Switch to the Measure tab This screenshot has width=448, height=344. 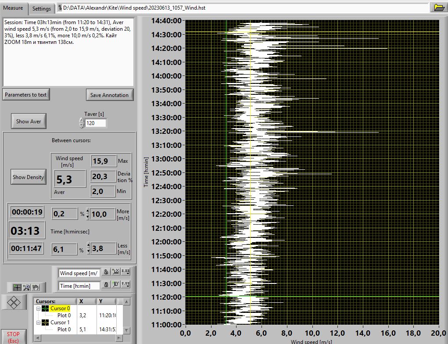[x=13, y=8]
